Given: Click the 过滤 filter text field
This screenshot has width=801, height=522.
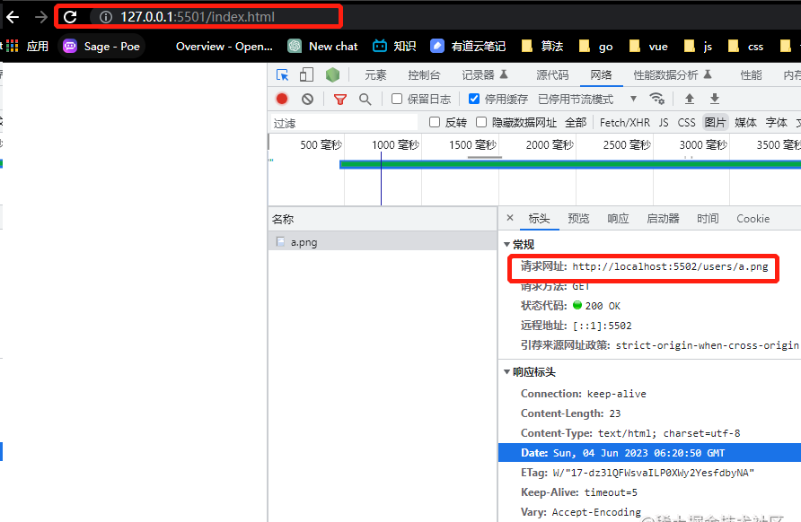Looking at the screenshot, I should pos(344,123).
